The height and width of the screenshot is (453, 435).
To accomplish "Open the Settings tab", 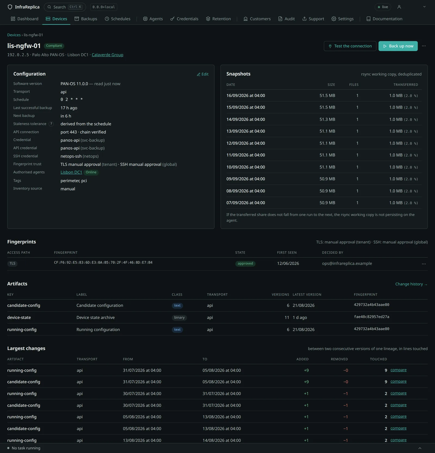I will [343, 19].
